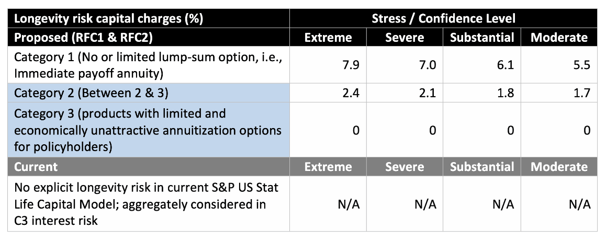
Task: Click the Category 3 description cell
Action: (x=148, y=130)
